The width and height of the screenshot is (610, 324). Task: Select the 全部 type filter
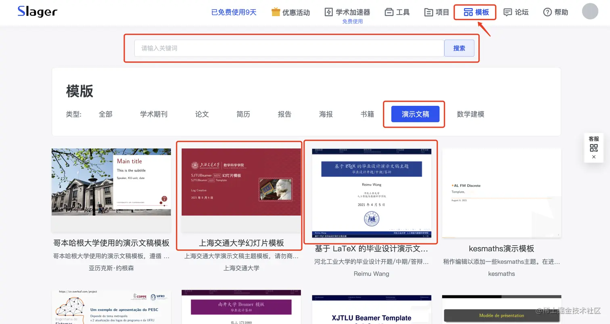pos(106,114)
